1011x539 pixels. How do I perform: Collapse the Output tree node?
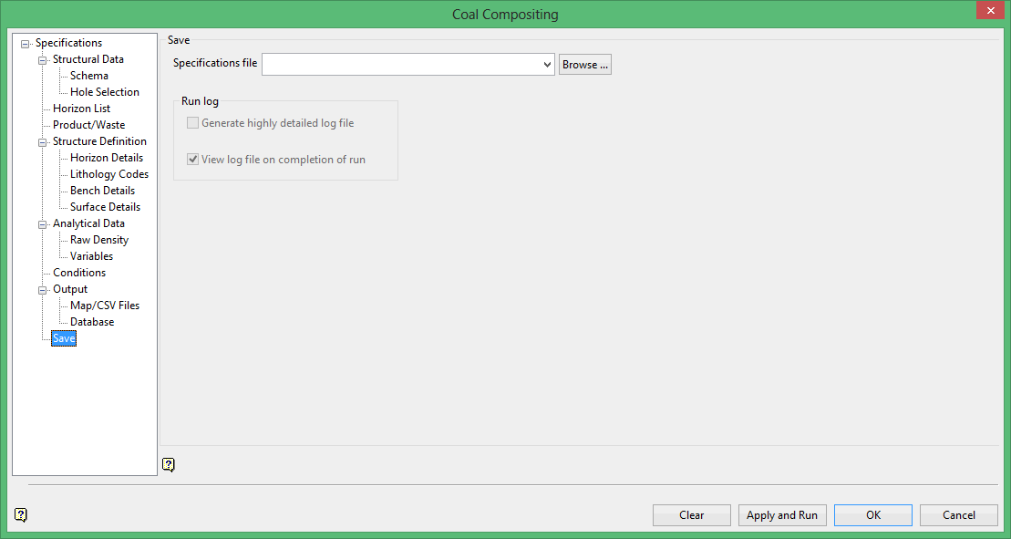(43, 290)
